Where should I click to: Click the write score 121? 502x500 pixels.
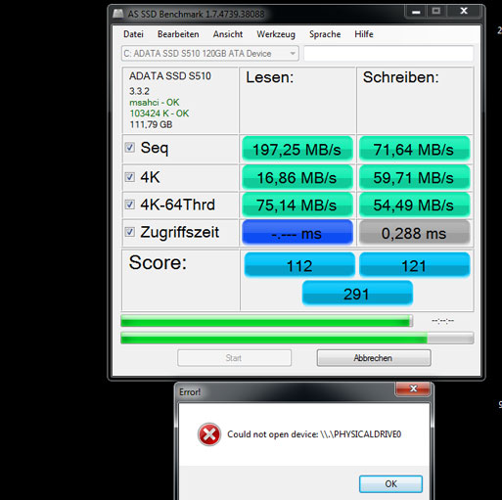[x=414, y=265]
